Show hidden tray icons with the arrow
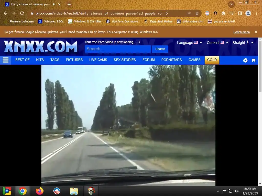262x196 pixels. coord(218,191)
